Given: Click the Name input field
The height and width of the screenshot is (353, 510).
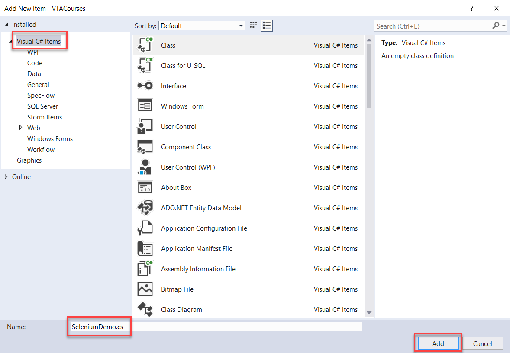Looking at the screenshot, I should click(x=216, y=327).
